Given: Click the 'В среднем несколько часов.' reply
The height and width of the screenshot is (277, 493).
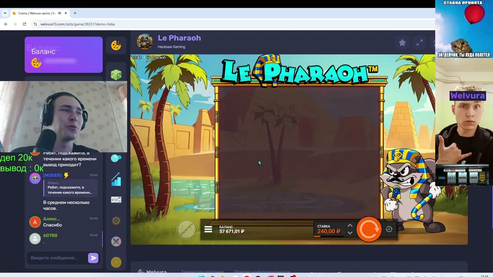Looking at the screenshot, I should point(66,205).
